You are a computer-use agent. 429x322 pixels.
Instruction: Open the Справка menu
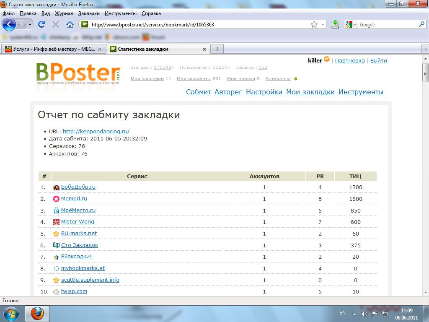tap(151, 13)
